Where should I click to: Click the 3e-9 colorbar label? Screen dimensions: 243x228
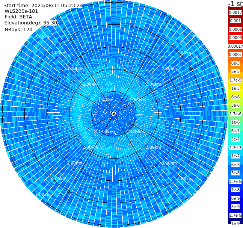(x=235, y=207)
